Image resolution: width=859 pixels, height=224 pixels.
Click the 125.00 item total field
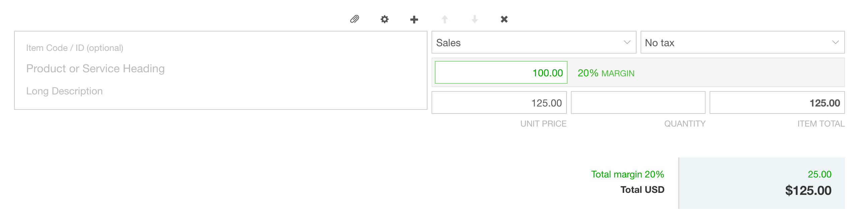click(777, 103)
